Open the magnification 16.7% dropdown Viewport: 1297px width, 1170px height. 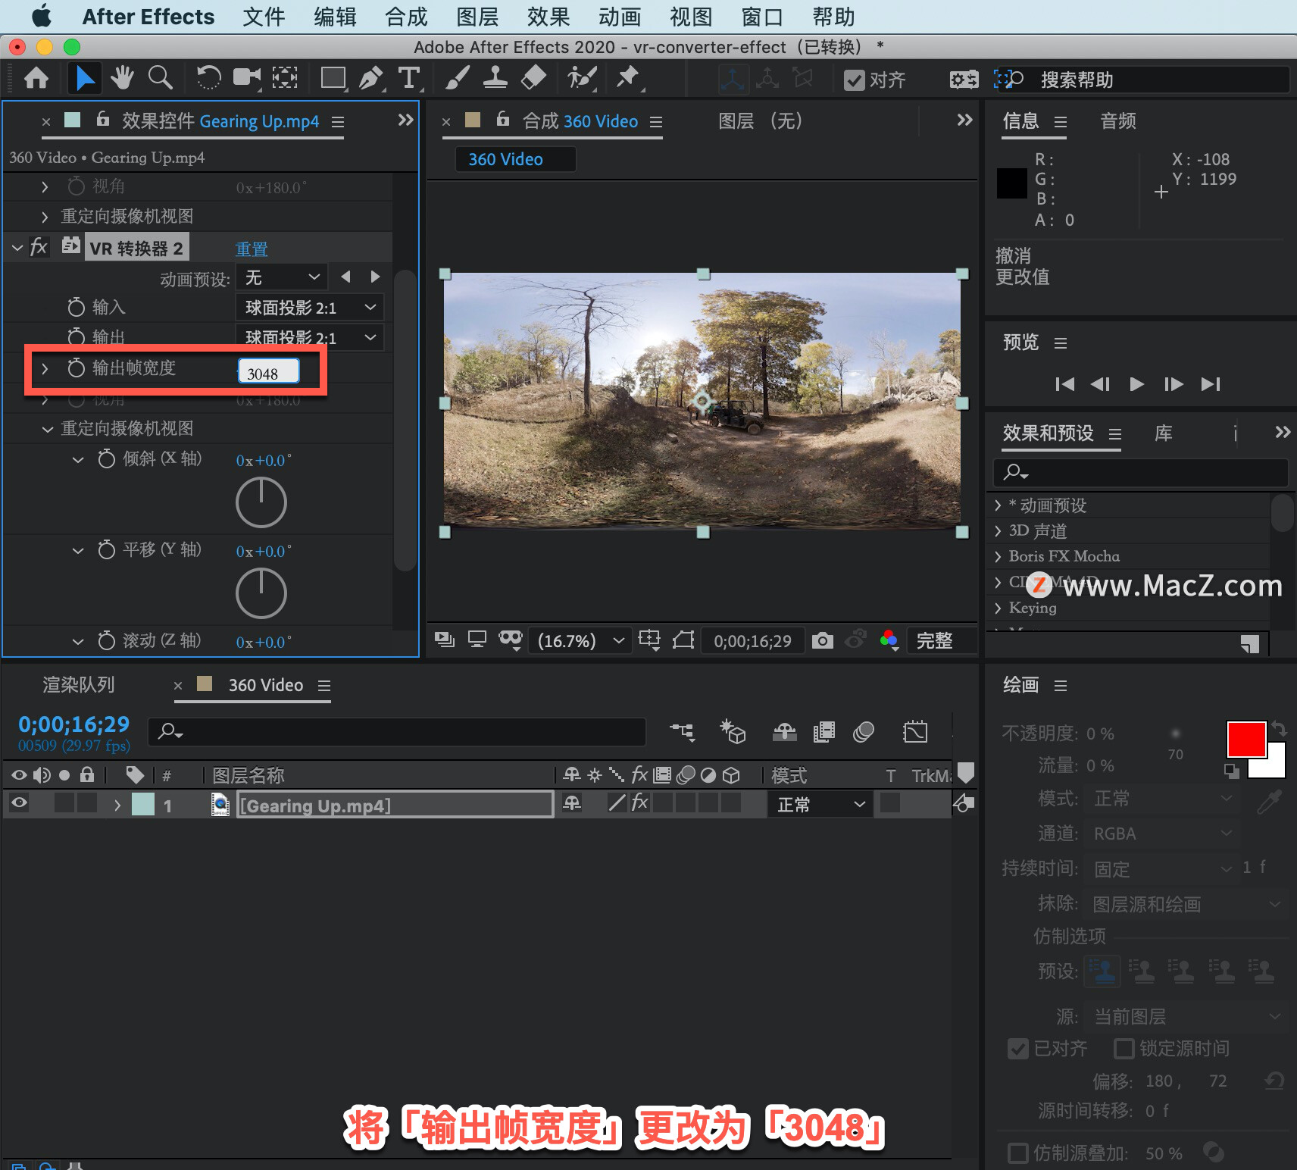coord(580,641)
